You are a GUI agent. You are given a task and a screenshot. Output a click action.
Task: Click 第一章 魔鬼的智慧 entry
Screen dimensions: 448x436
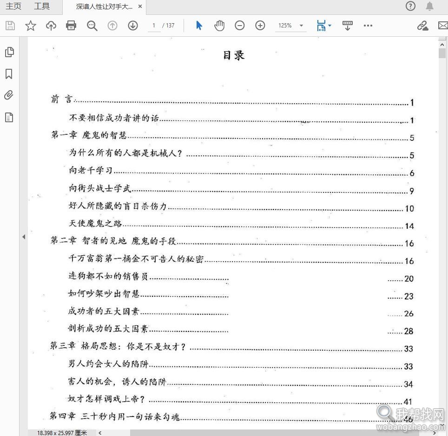pos(232,136)
